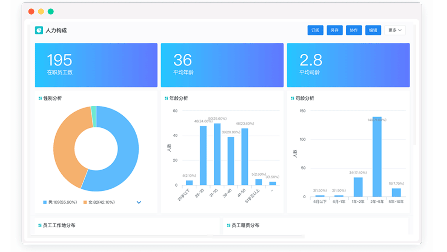Select the 6月-1年 tenure bar
The height and width of the screenshot is (252, 447).
339,196
